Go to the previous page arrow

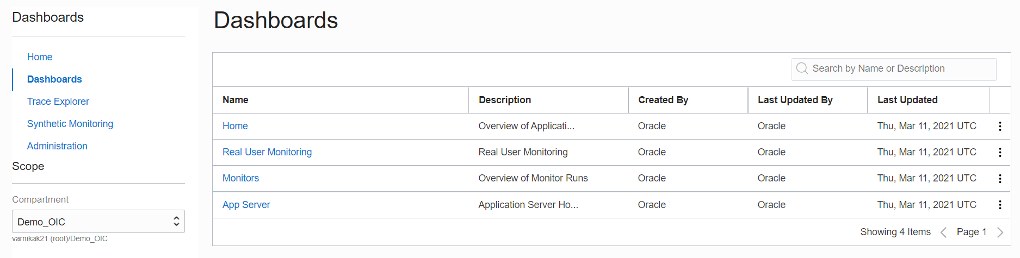click(x=944, y=232)
